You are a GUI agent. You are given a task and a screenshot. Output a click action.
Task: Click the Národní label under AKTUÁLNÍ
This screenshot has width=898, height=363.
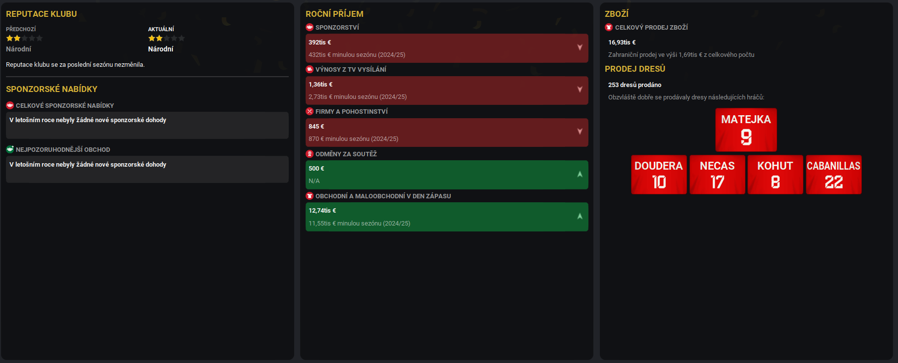(x=160, y=49)
